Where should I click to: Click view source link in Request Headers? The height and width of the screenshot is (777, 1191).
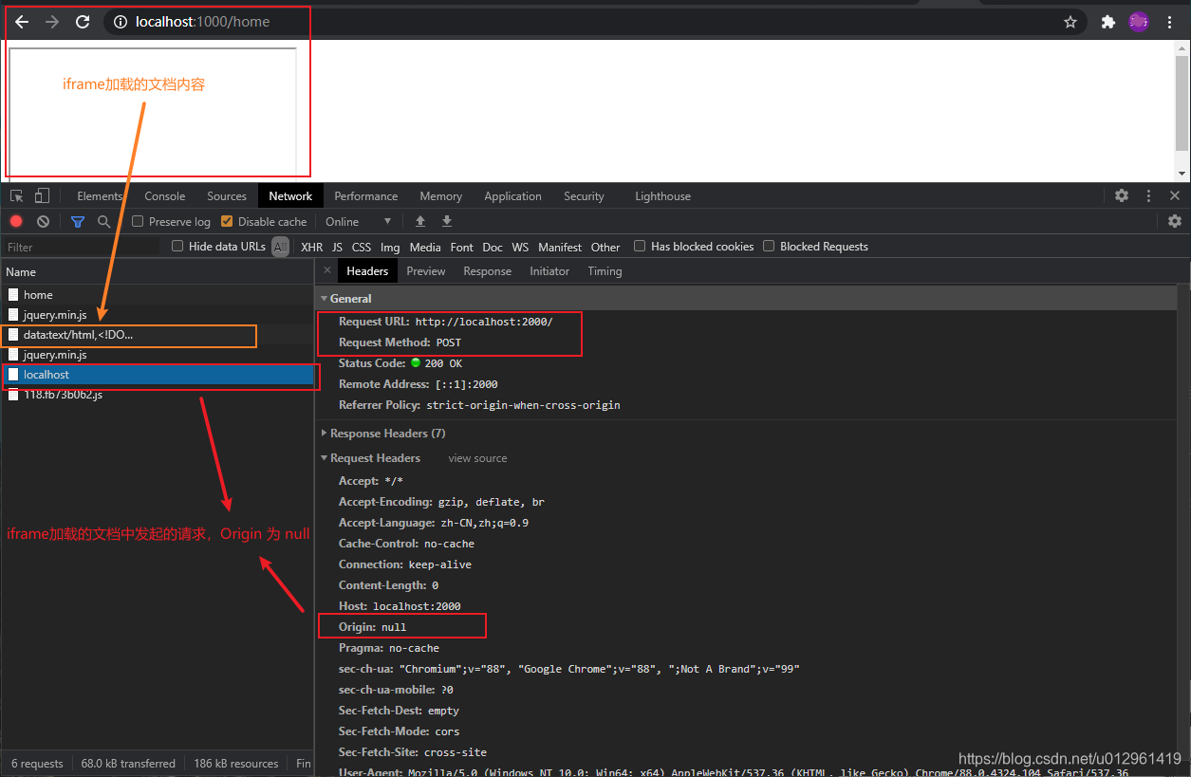tap(477, 458)
